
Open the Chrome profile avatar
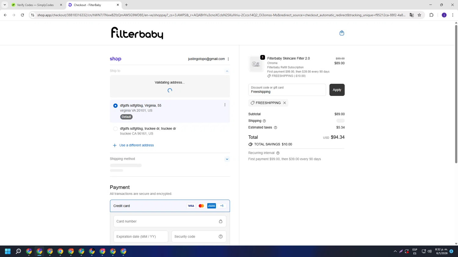click(x=444, y=15)
